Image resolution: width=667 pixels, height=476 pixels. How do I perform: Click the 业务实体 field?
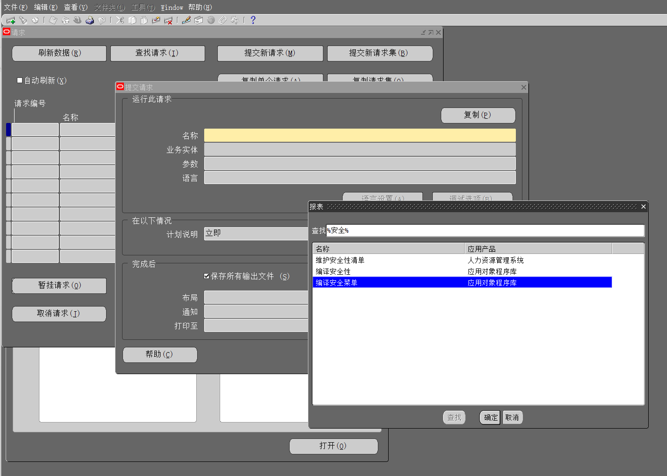pos(360,149)
